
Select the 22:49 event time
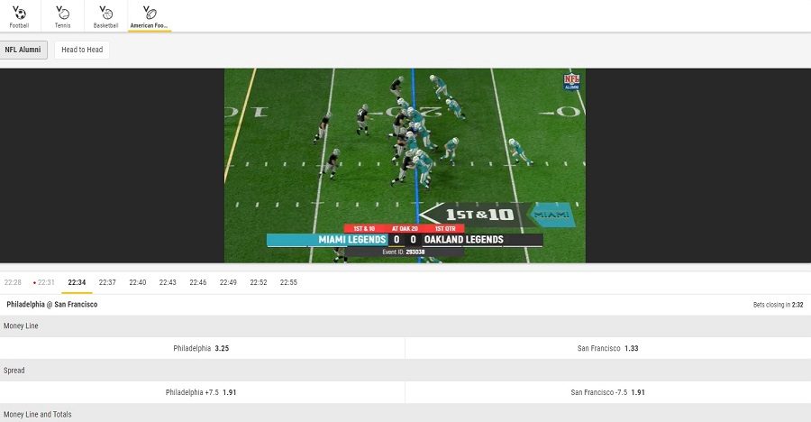[228, 282]
